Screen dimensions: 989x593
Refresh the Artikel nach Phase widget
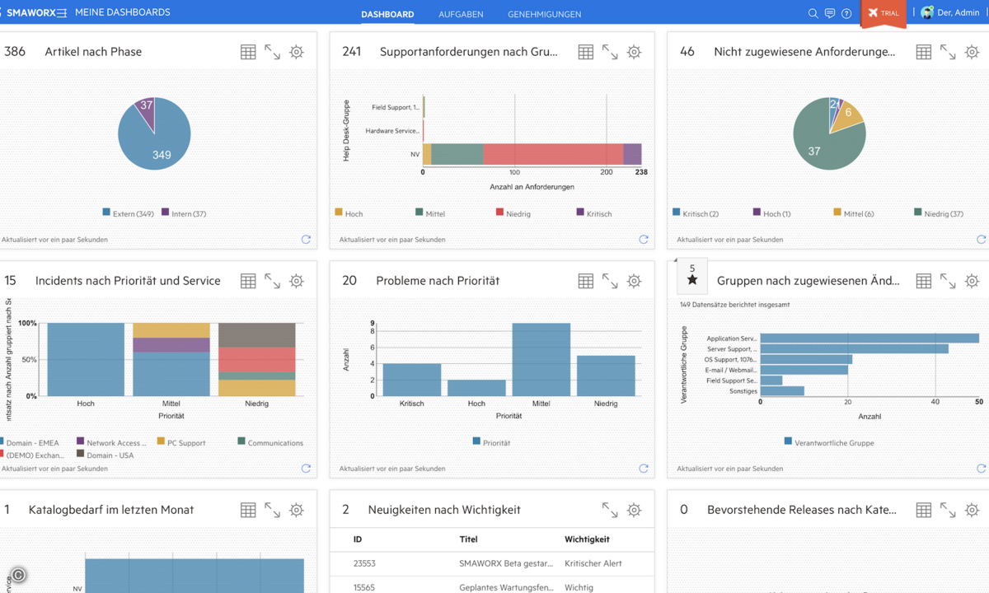(x=306, y=240)
